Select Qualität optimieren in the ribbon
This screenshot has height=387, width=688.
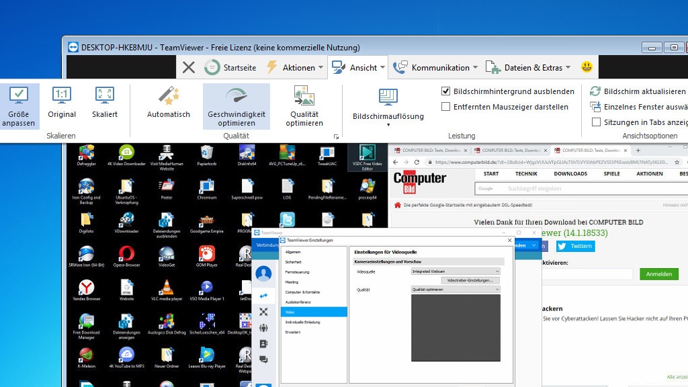304,107
